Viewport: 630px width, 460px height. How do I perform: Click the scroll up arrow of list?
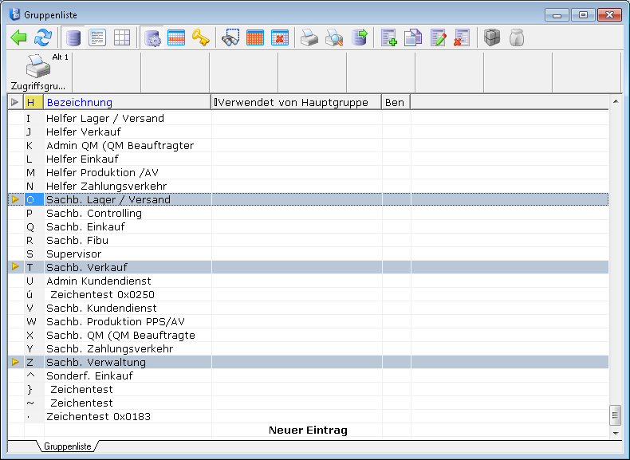(615, 102)
